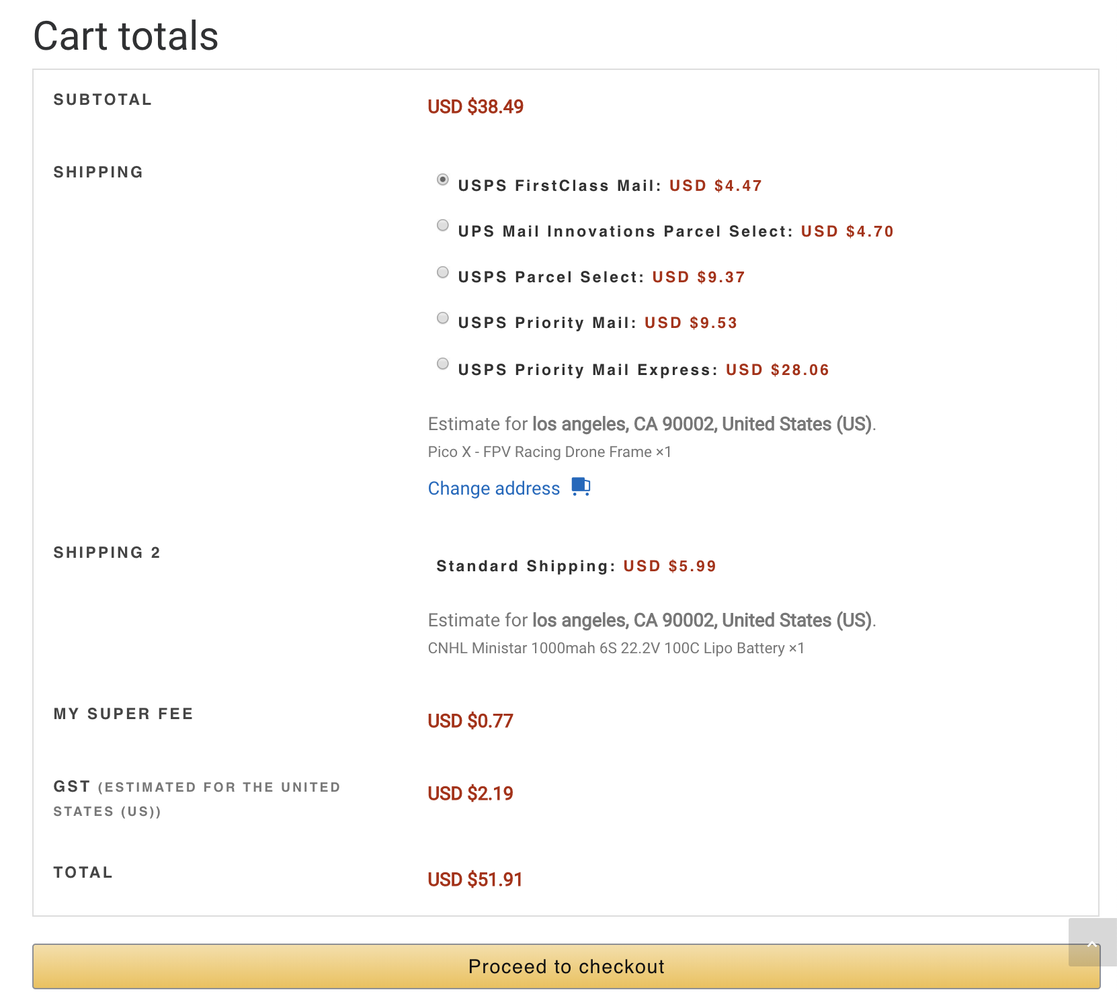This screenshot has height=996, width=1117.
Task: Click the SUBTOTAL amount USD $38.49
Action: [x=476, y=106]
